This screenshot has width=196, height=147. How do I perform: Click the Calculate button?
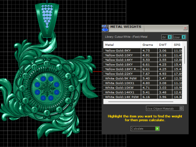[145, 129]
